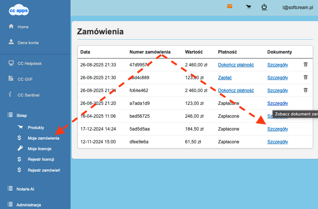Remove order ending 4c889 via trash icon
Viewport: 318px width, 209px height.
(x=306, y=77)
